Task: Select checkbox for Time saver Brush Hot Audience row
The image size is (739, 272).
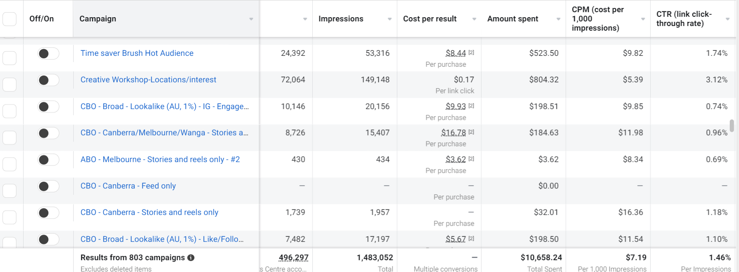Action: tap(10, 58)
